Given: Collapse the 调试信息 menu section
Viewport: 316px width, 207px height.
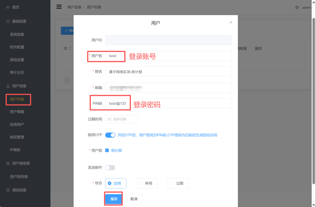Looking at the screenshot, I should coord(44,190).
